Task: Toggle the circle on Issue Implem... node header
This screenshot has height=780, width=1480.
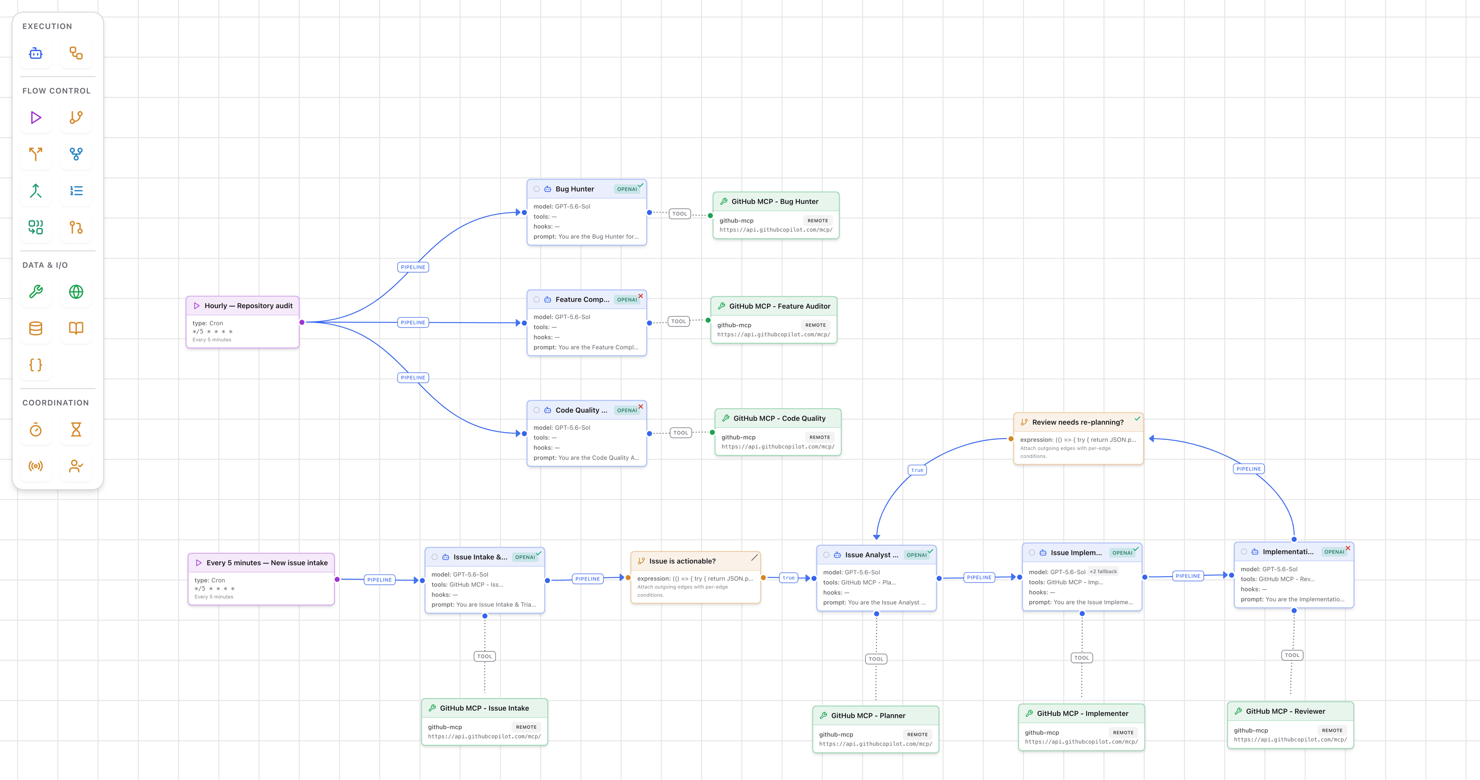Action: pyautogui.click(x=1032, y=552)
